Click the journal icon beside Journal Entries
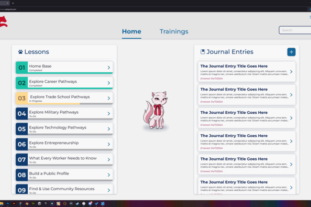Viewport: 311px width, 207px height. (x=202, y=52)
